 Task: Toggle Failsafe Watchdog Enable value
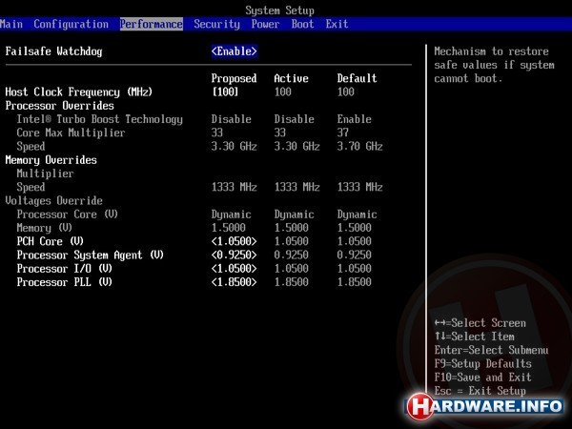235,51
